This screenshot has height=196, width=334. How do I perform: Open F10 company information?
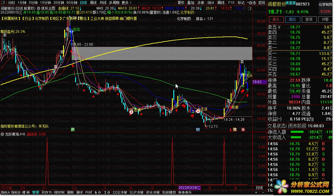point(231,3)
